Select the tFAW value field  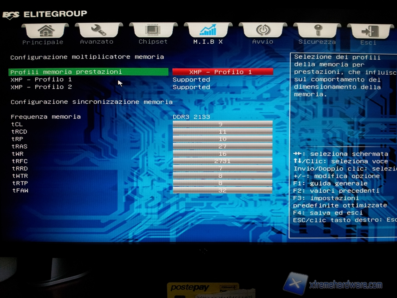click(x=222, y=190)
